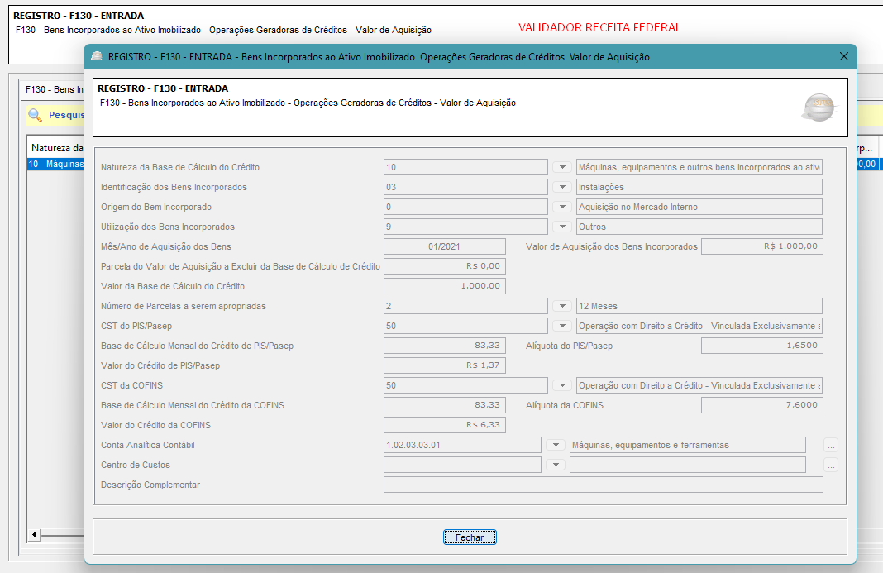
Task: Click description field 'Aquisição no Mercado Interno'
Action: [699, 207]
